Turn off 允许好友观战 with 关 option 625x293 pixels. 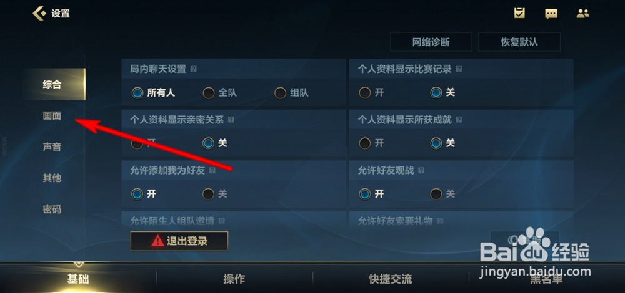[x=442, y=194]
